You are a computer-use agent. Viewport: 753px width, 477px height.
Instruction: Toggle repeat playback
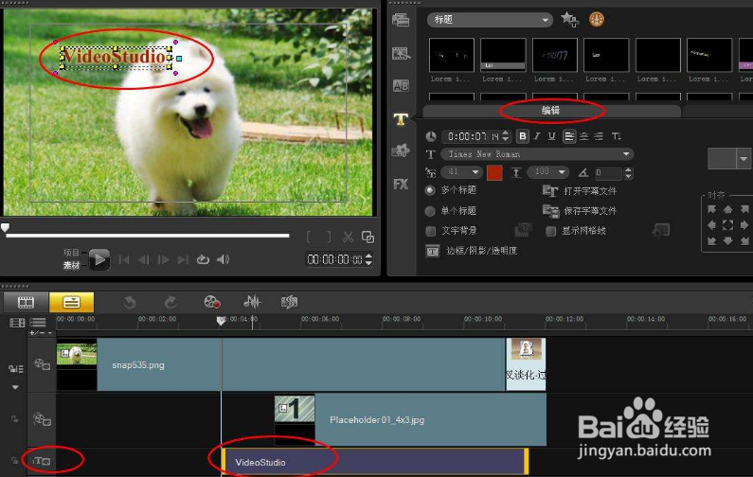(203, 259)
